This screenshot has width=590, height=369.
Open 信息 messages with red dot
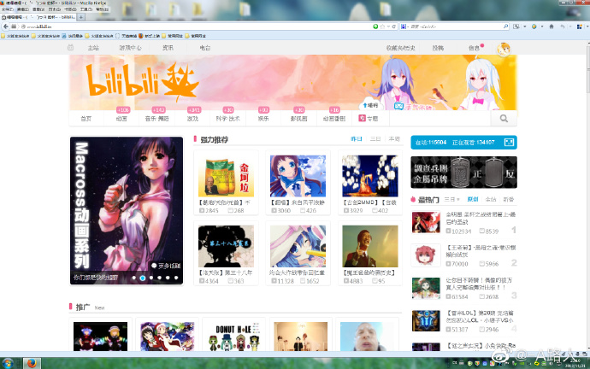tap(474, 48)
